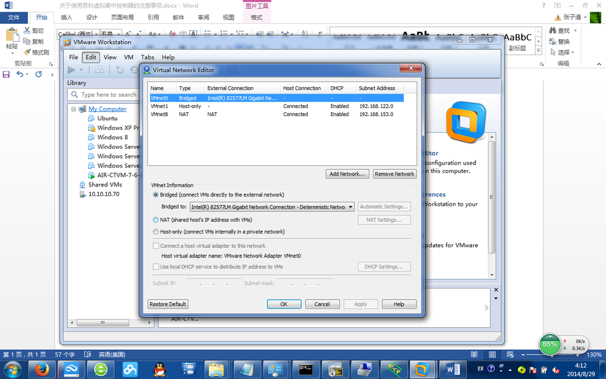Click the Restore Default button
The image size is (606, 379).
click(168, 304)
